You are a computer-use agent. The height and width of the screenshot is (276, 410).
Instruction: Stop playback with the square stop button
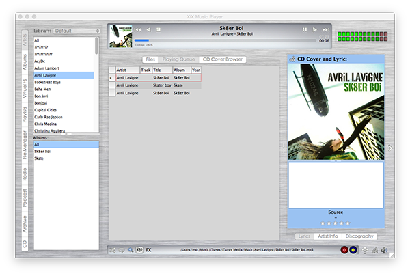159,29
